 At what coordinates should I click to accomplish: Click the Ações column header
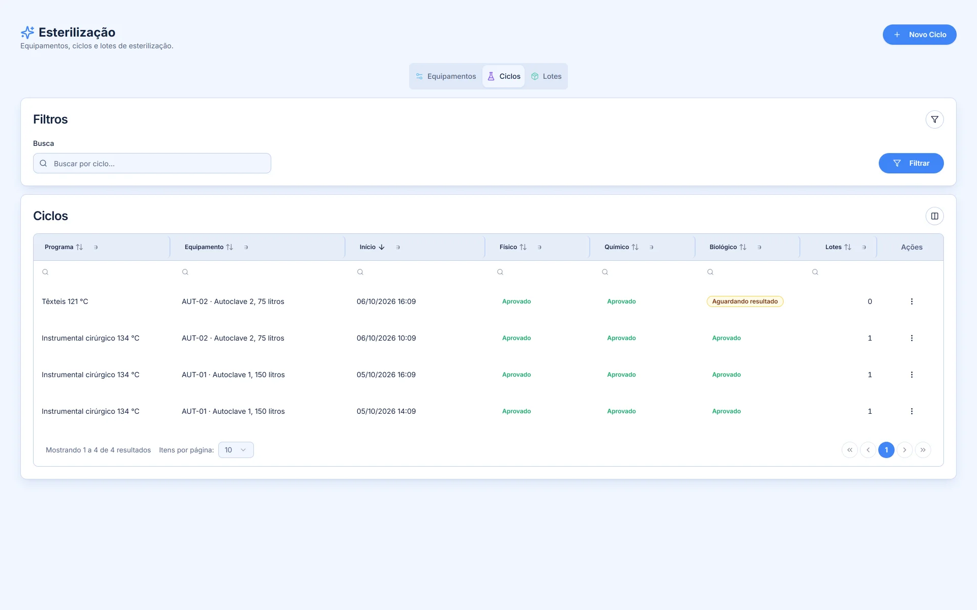click(x=911, y=247)
